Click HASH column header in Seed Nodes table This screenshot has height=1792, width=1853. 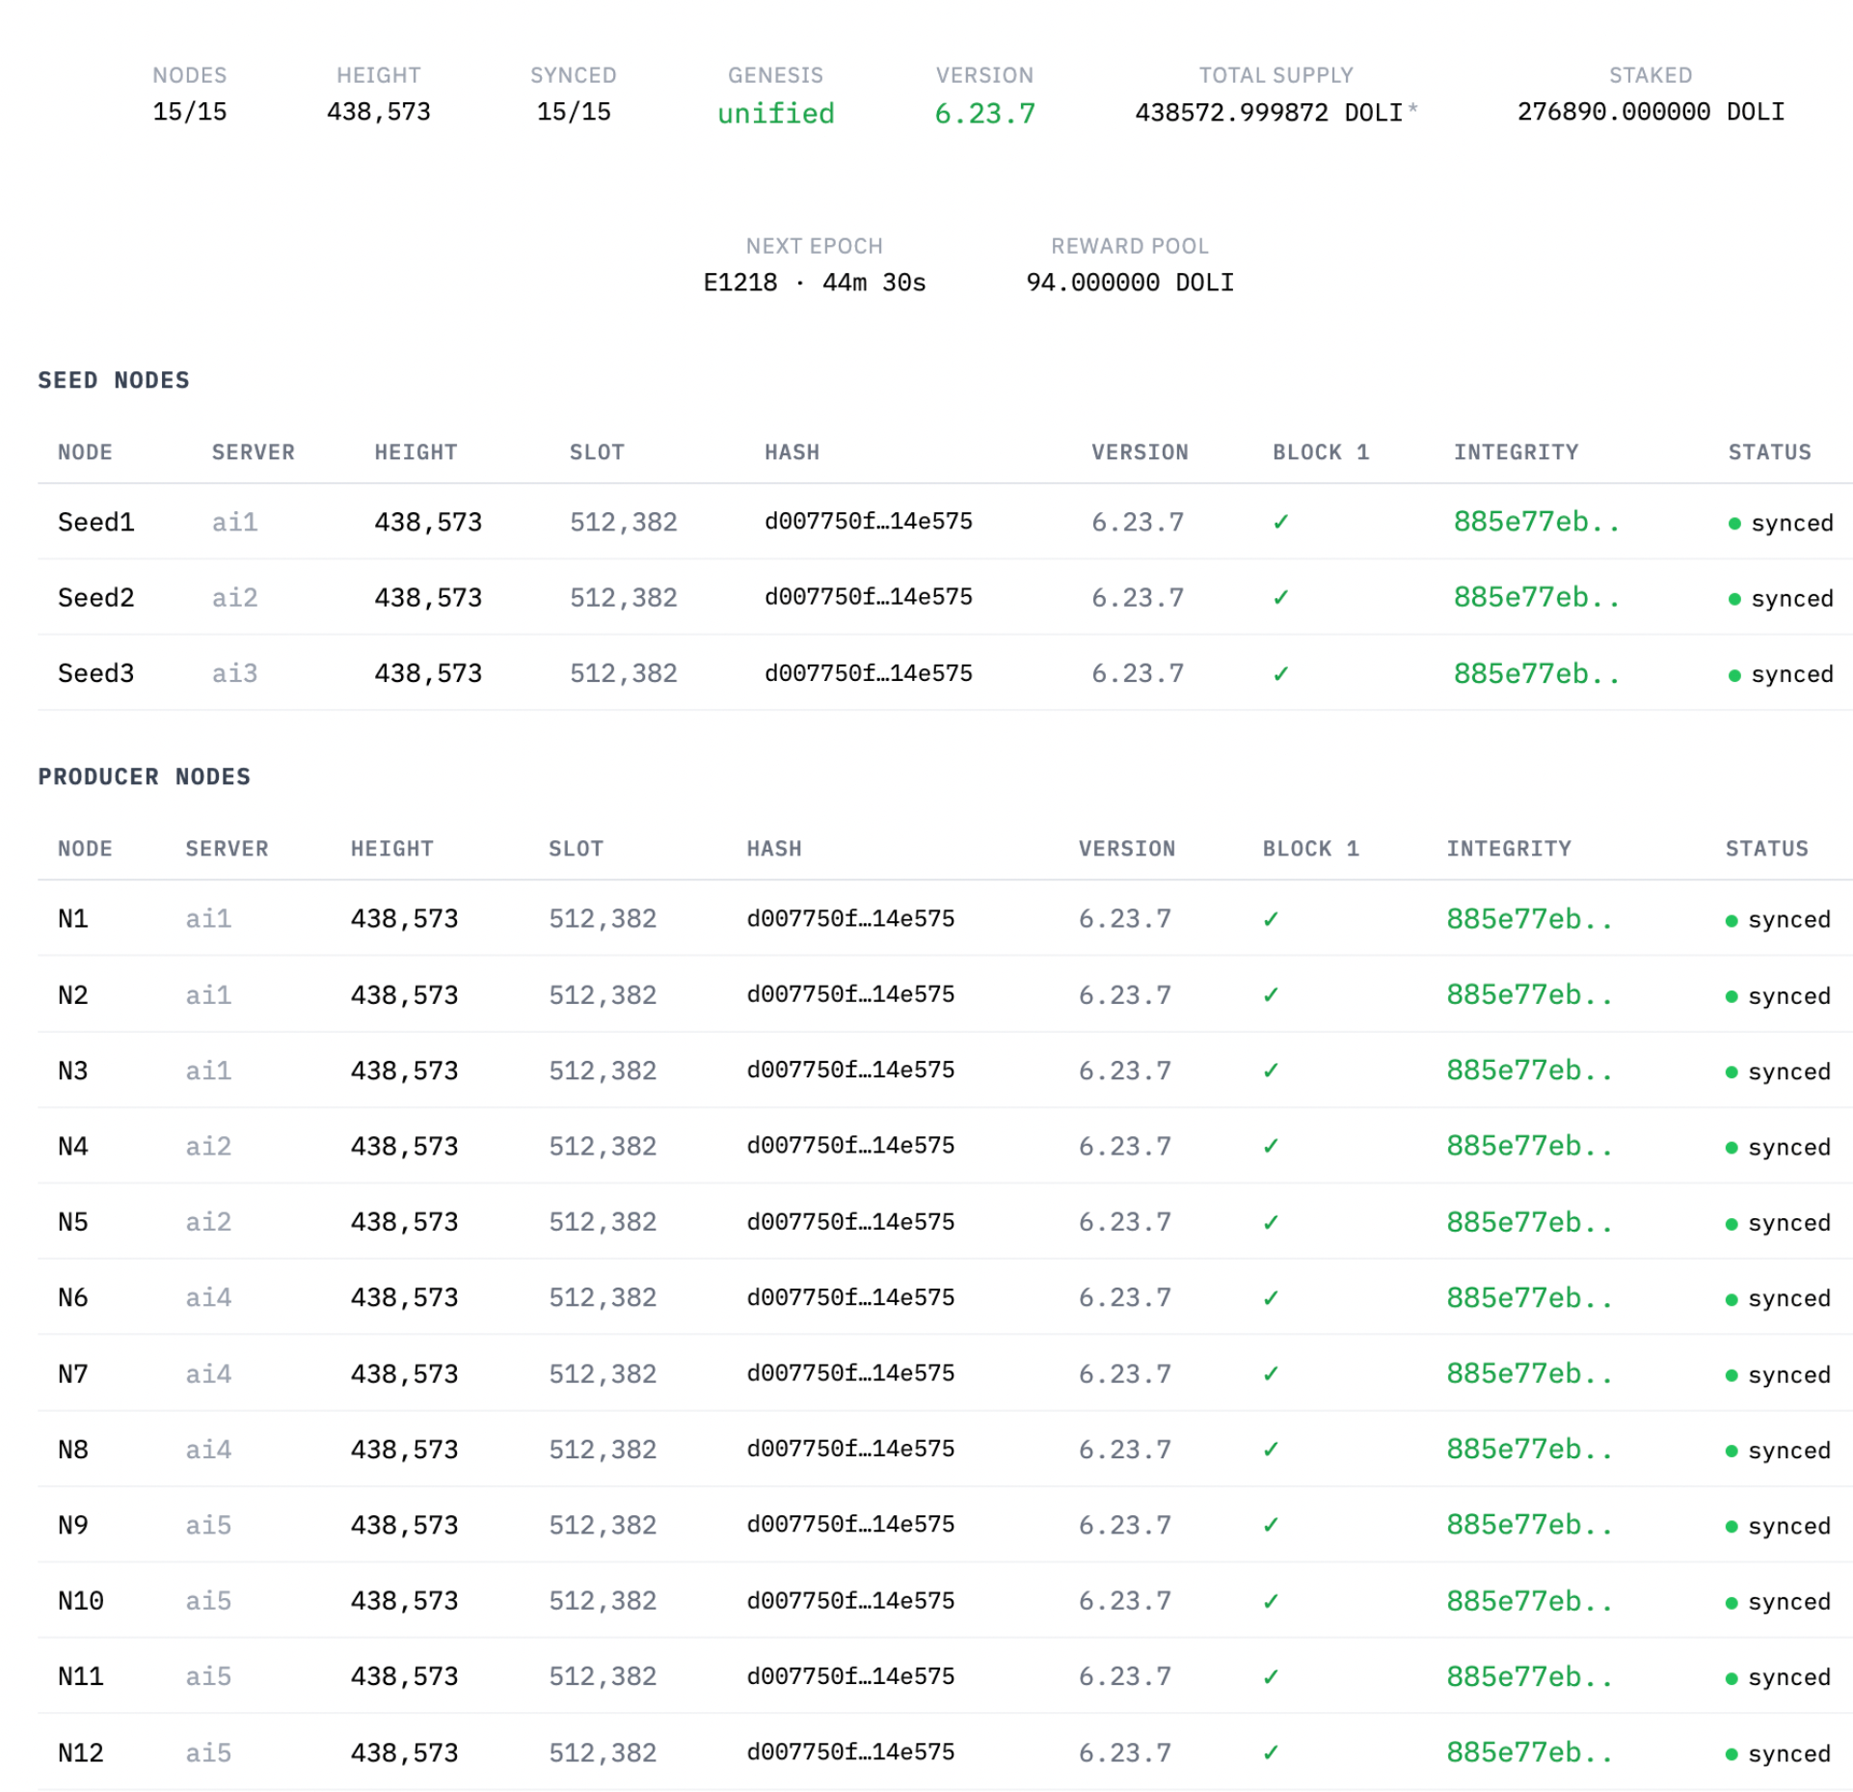792,452
